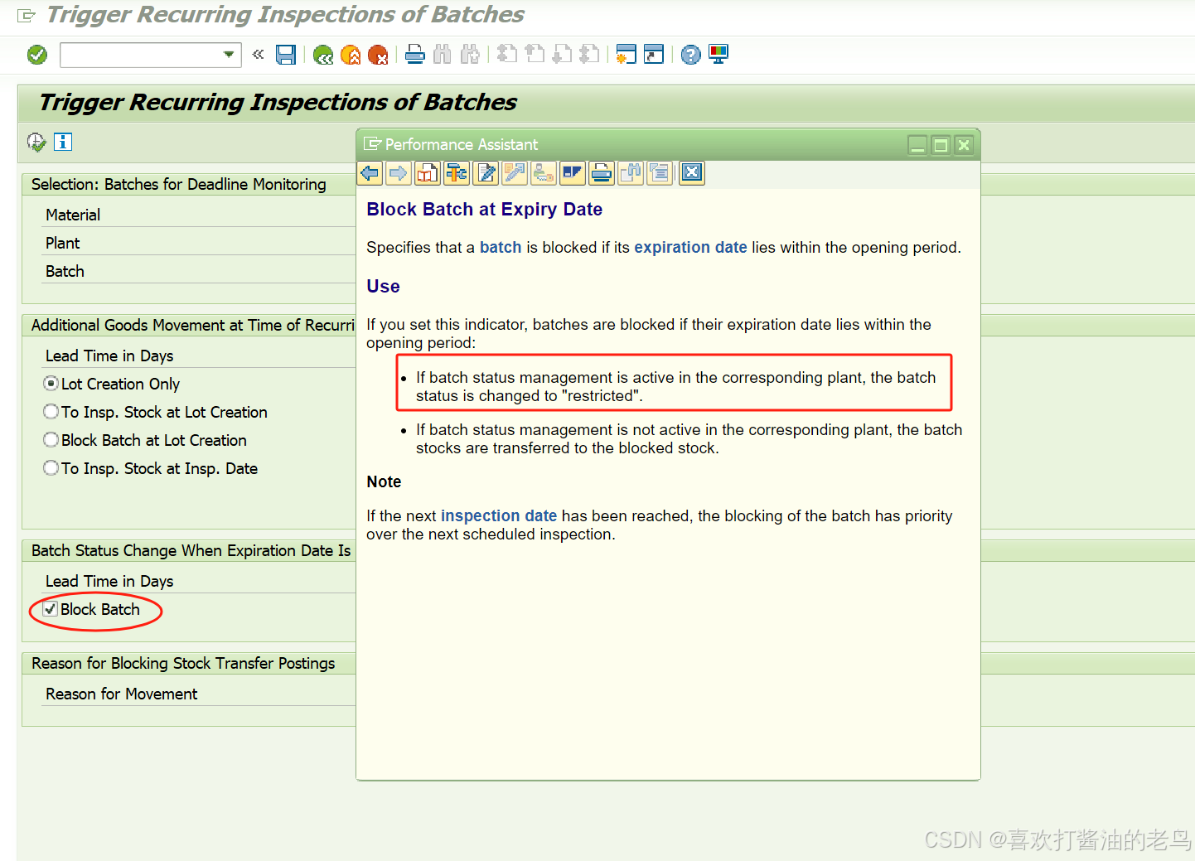
Task: Follow the expiration date hyperlink
Action: (x=690, y=247)
